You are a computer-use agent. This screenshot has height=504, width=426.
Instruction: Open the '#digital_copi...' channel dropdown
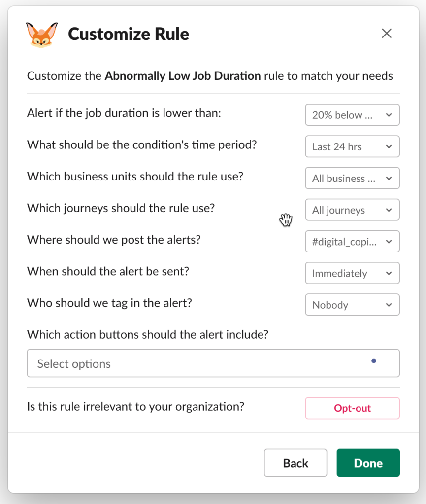click(352, 242)
